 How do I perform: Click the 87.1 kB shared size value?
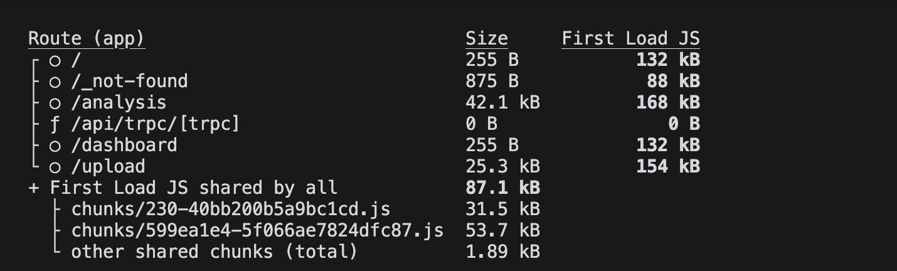pos(502,188)
